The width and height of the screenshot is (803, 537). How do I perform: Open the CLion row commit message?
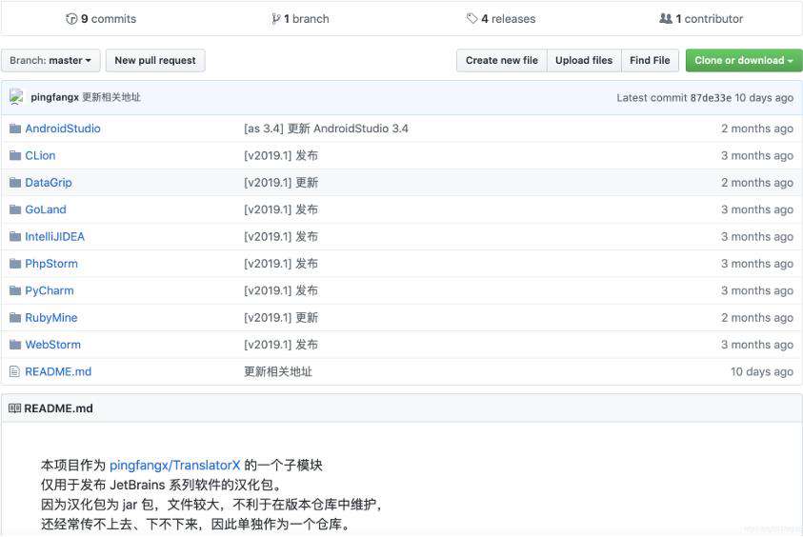coord(281,155)
